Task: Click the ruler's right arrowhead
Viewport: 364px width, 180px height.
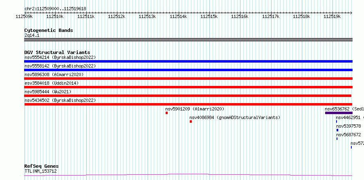Action: click(351, 13)
